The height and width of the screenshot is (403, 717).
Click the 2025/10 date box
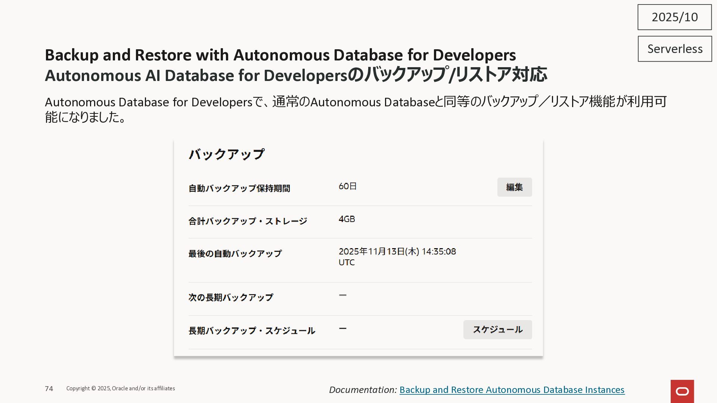click(674, 17)
